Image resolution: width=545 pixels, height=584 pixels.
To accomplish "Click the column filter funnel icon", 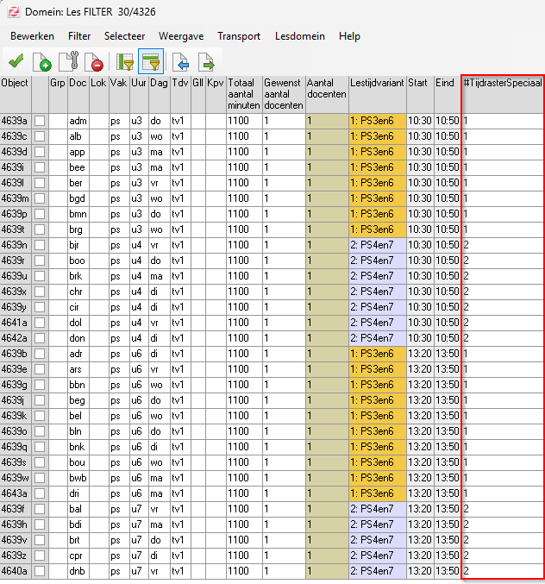I will [125, 61].
